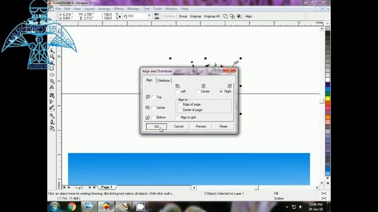The width and height of the screenshot is (378, 212).
Task: Toggle the proportional scale lock icon
Action: coord(120,16)
